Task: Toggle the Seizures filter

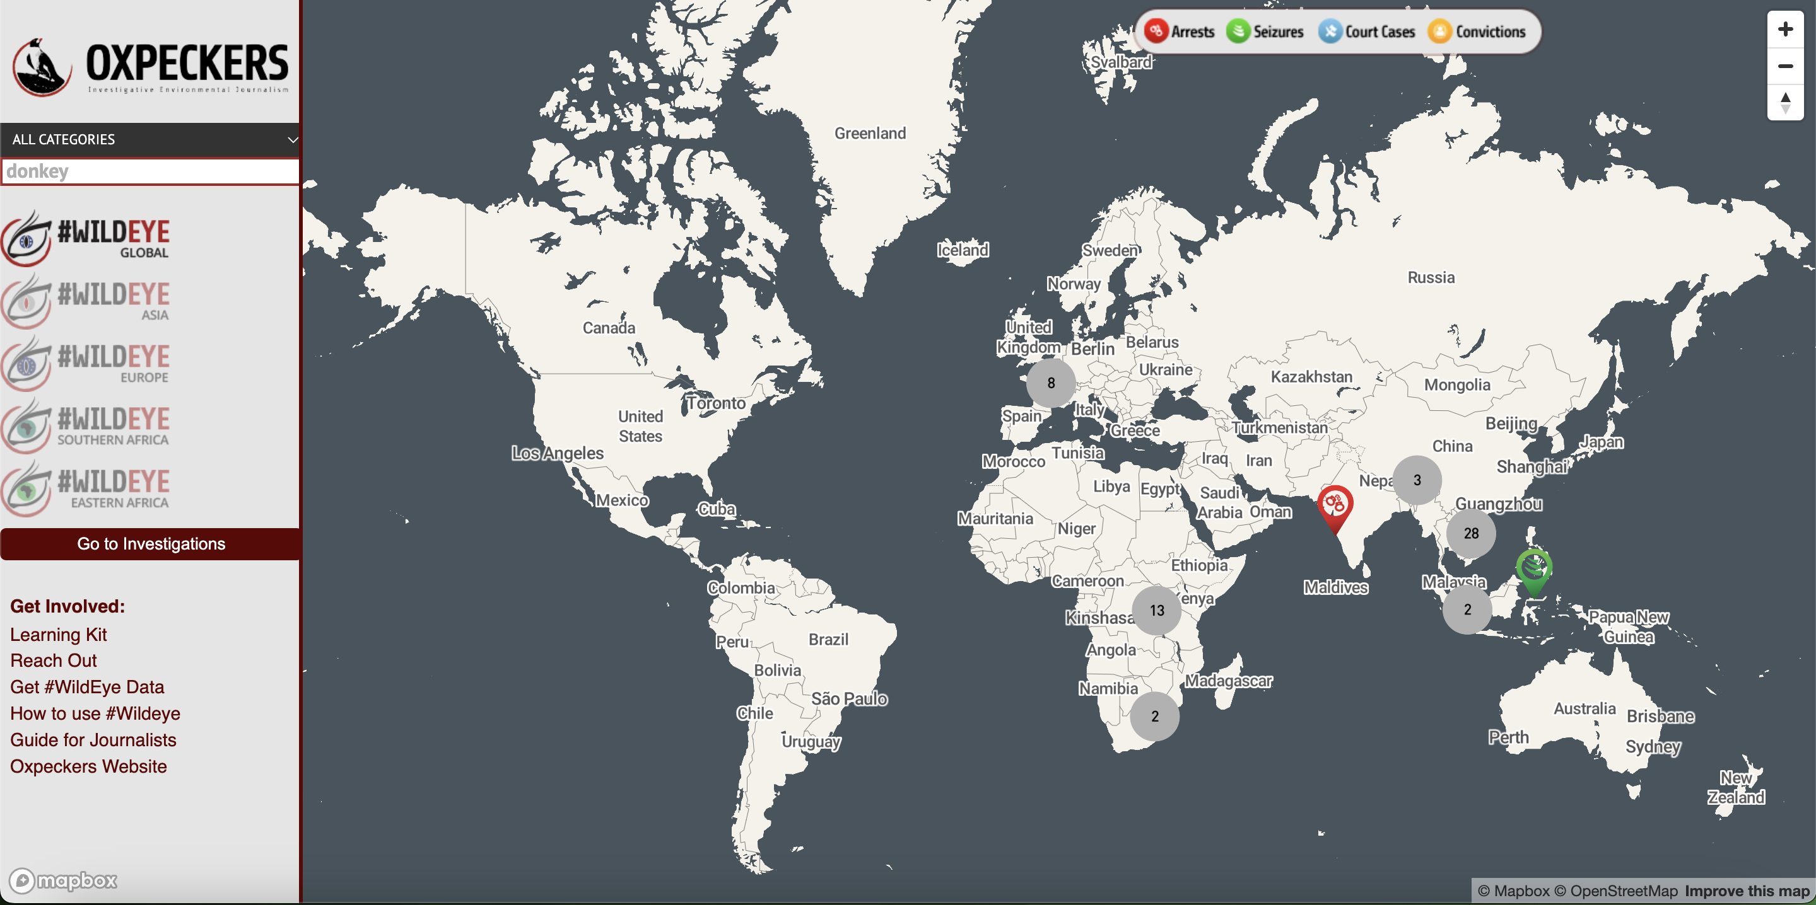Action: [1265, 32]
